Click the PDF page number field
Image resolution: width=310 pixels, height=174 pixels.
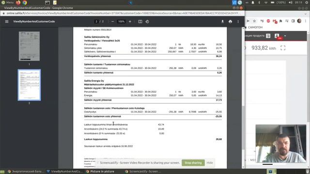click(x=96, y=21)
